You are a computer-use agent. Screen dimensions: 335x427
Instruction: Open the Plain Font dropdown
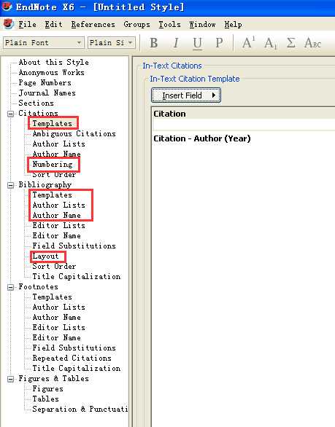coord(44,43)
